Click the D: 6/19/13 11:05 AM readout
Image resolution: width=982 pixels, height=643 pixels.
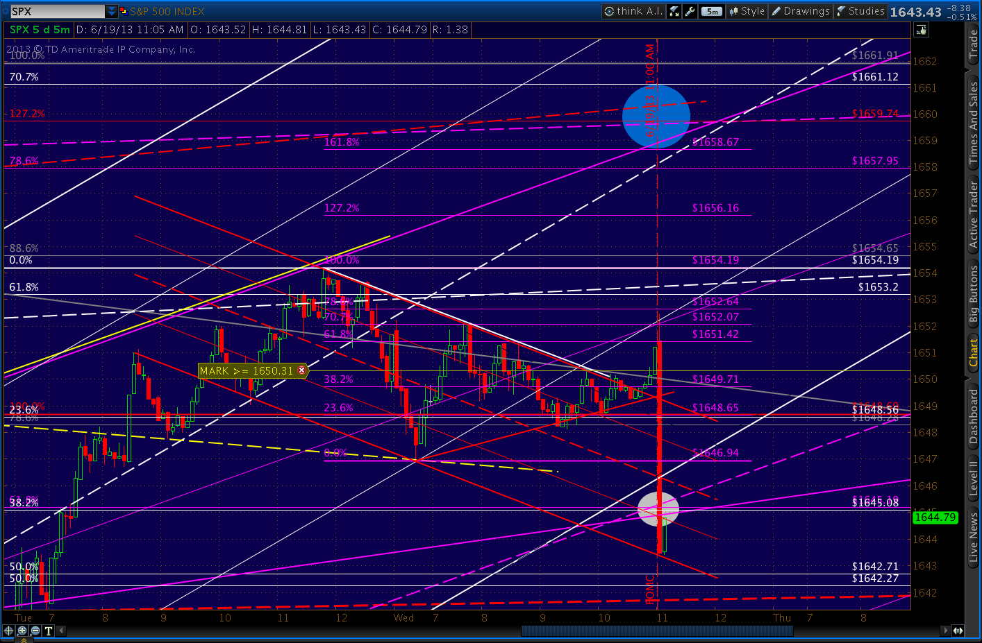[x=130, y=30]
